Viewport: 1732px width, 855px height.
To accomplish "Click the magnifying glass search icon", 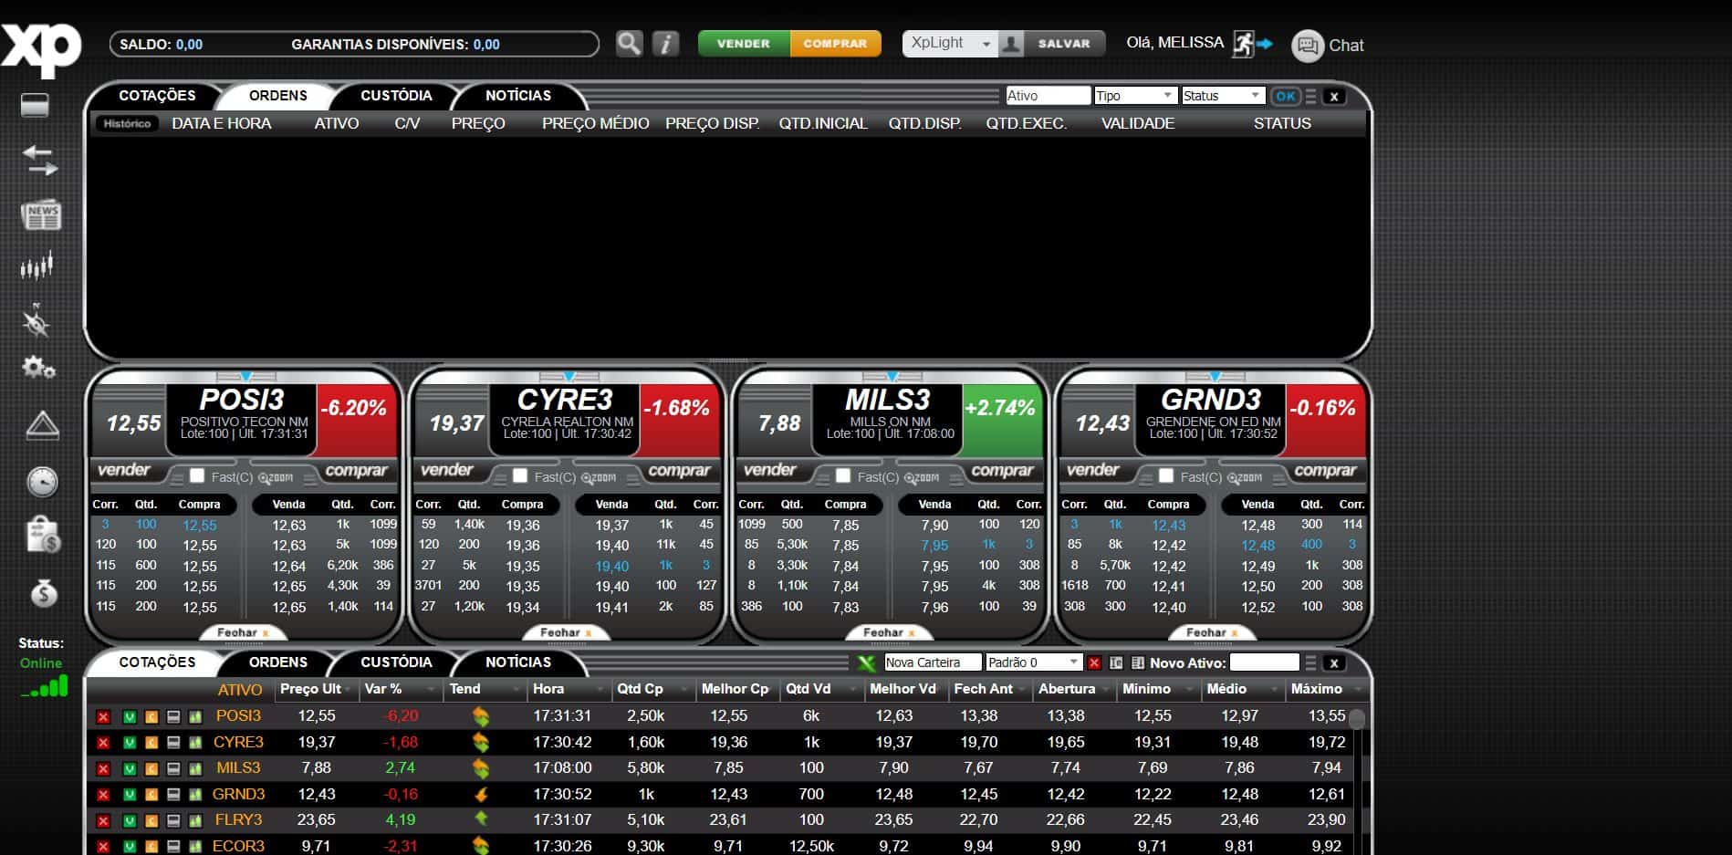I will click(x=629, y=44).
